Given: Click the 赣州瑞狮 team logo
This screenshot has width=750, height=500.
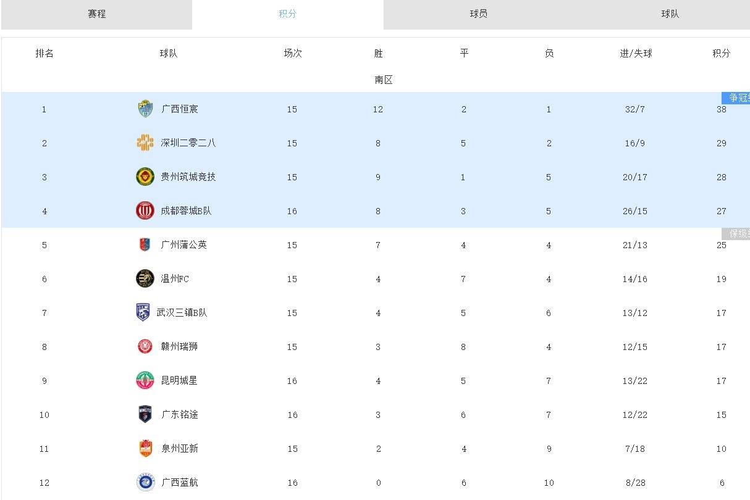Looking at the screenshot, I should tap(145, 347).
